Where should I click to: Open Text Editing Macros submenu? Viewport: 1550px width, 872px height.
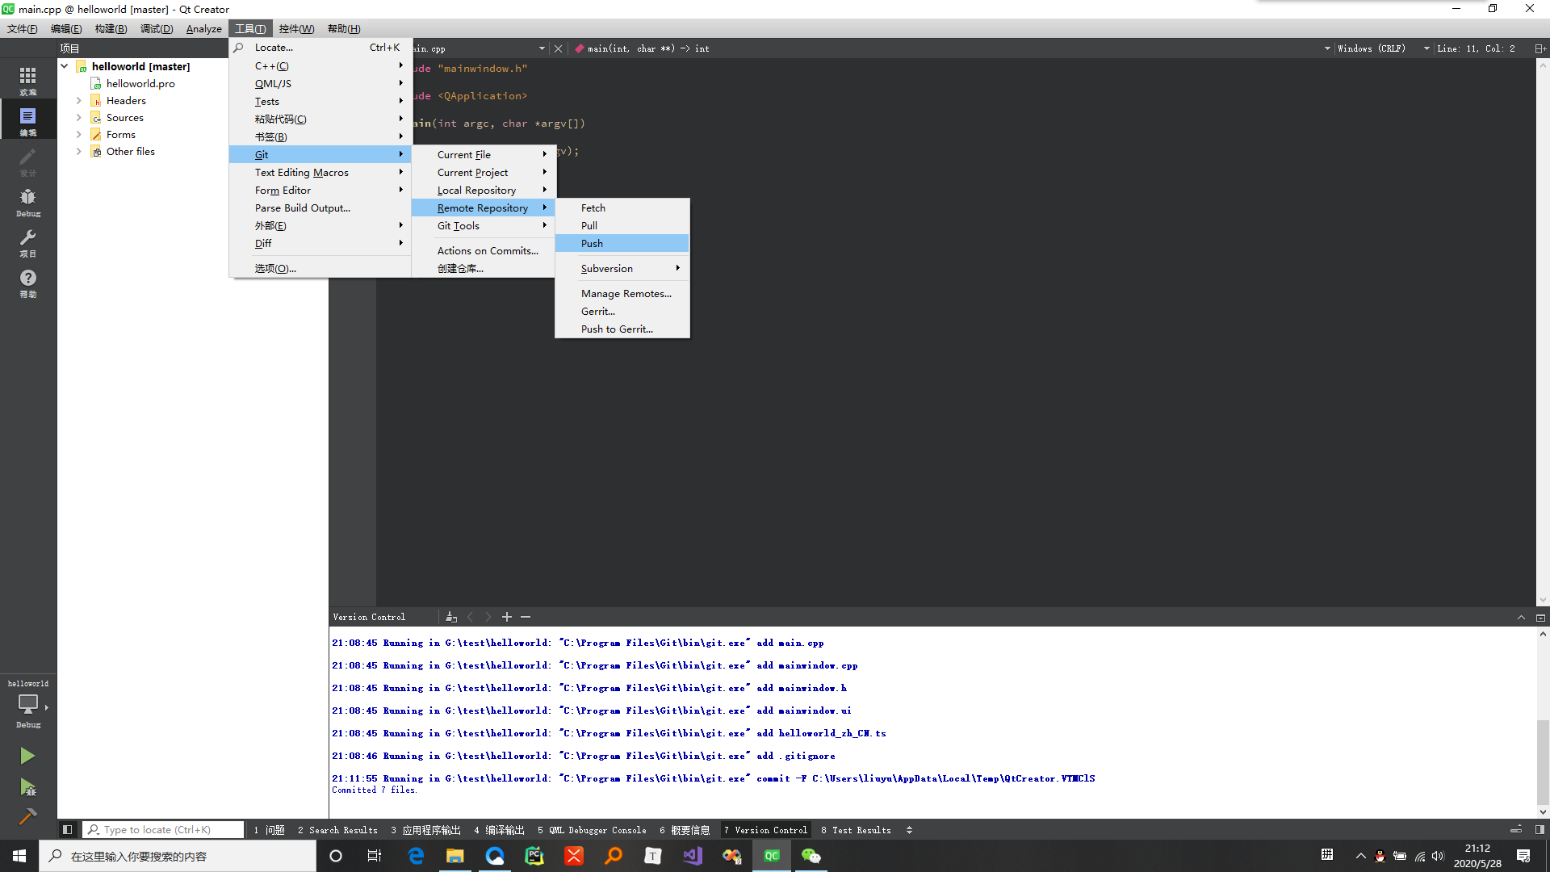(320, 172)
